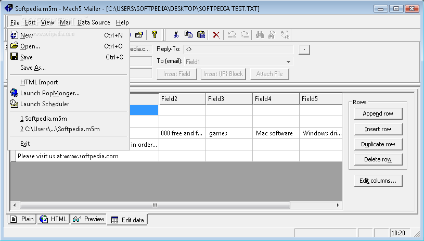
Task: Choose Exit from the File menu
Action: click(x=69, y=144)
